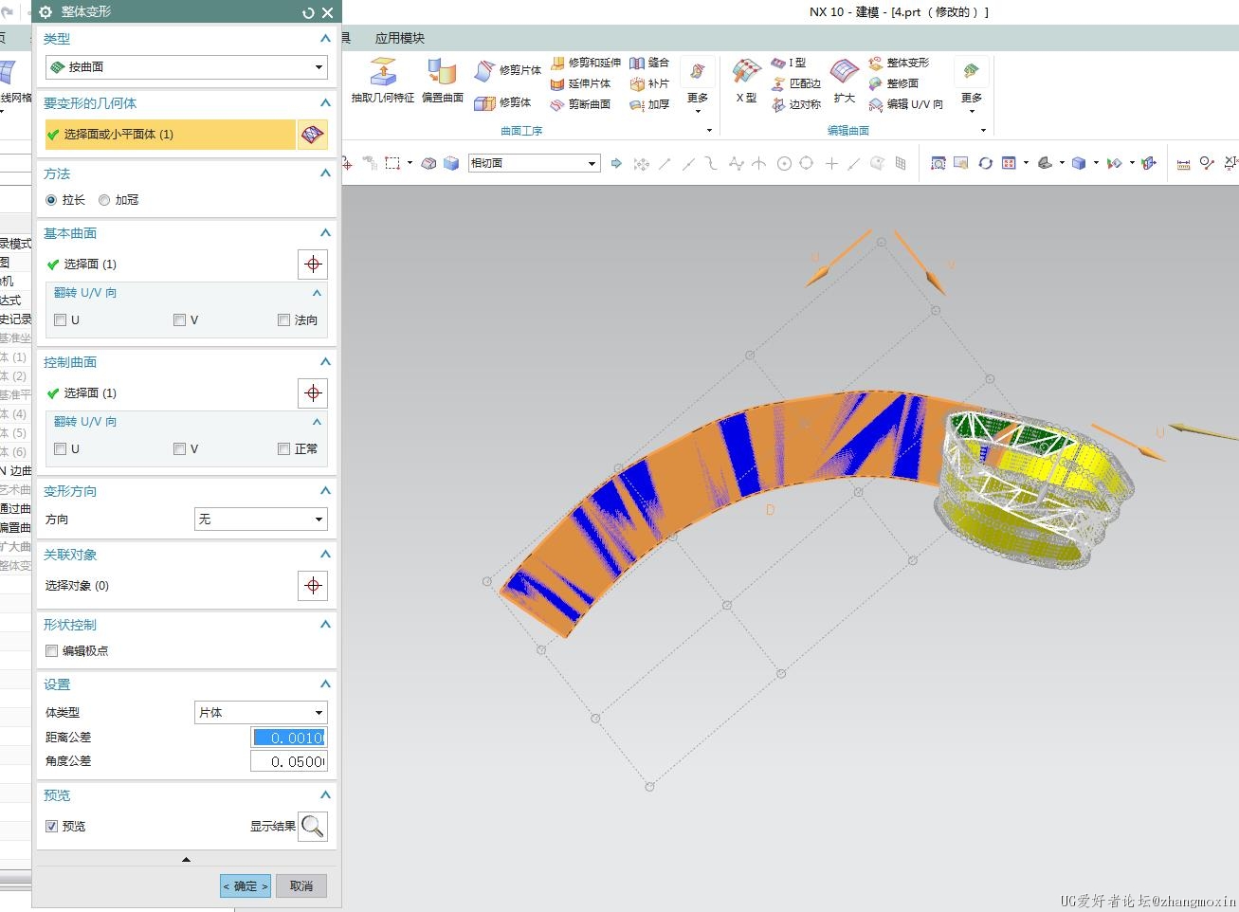Select the 加冠 radio button
Viewport: 1239px width, 912px height.
[x=104, y=200]
